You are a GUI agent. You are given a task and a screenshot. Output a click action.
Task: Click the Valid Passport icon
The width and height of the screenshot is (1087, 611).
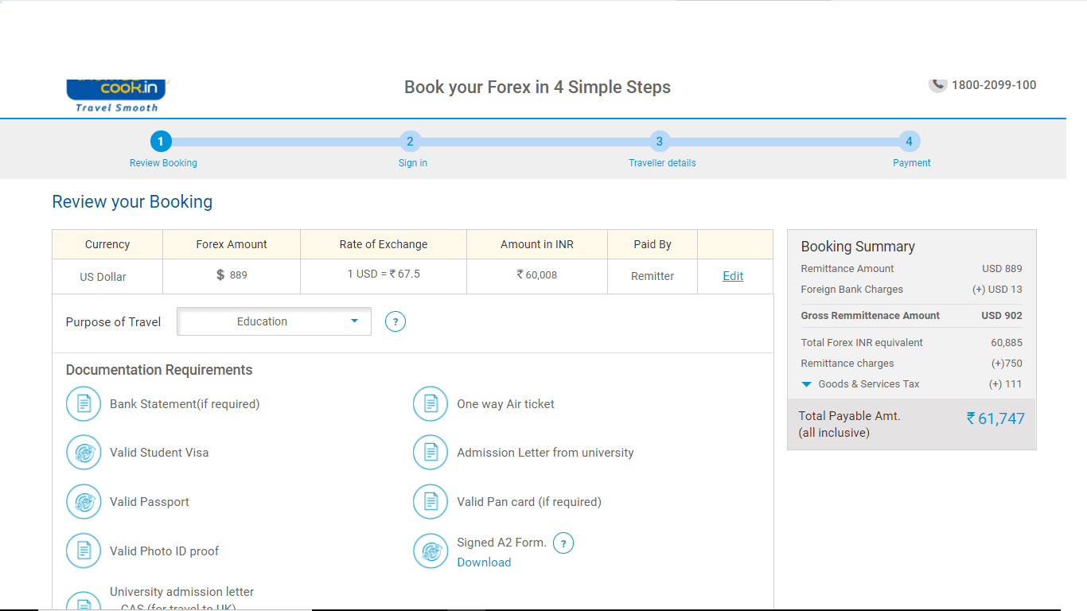coord(84,502)
